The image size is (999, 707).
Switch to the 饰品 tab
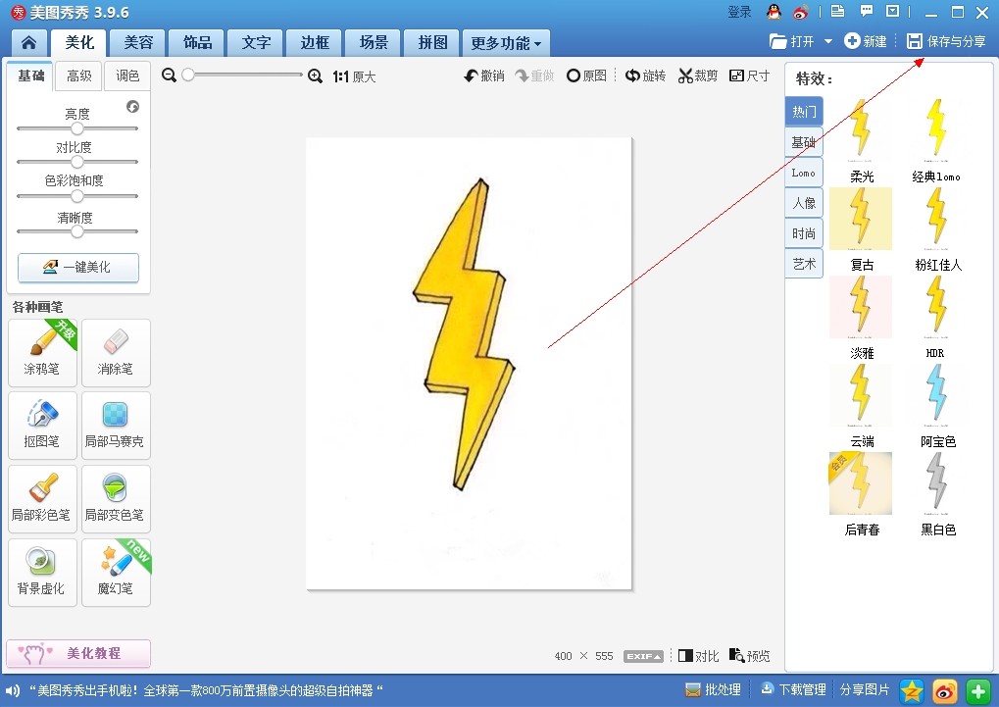(x=197, y=43)
